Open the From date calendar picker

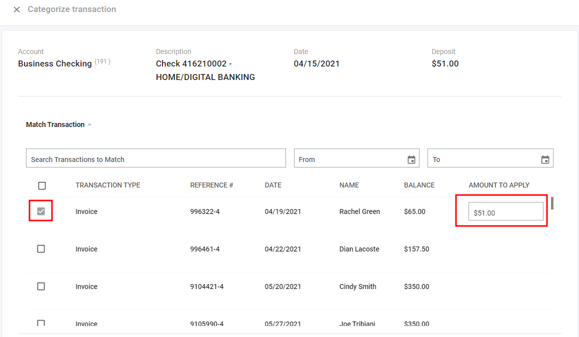411,158
